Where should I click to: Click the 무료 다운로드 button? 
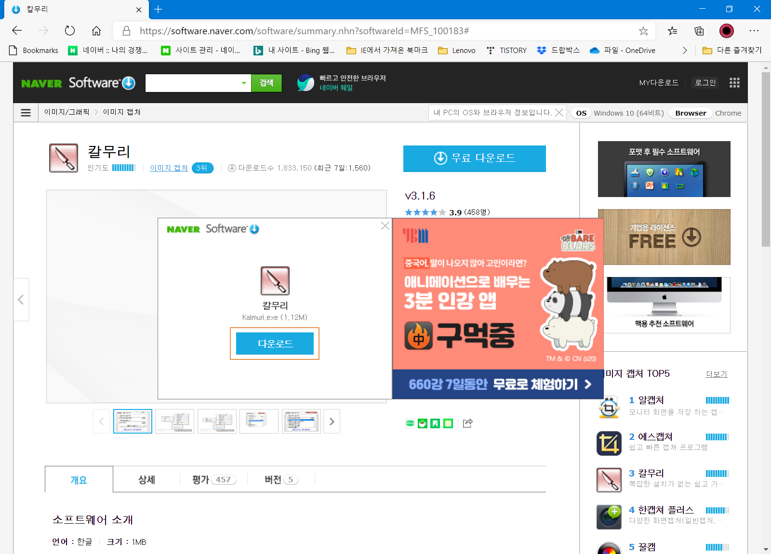(x=475, y=158)
